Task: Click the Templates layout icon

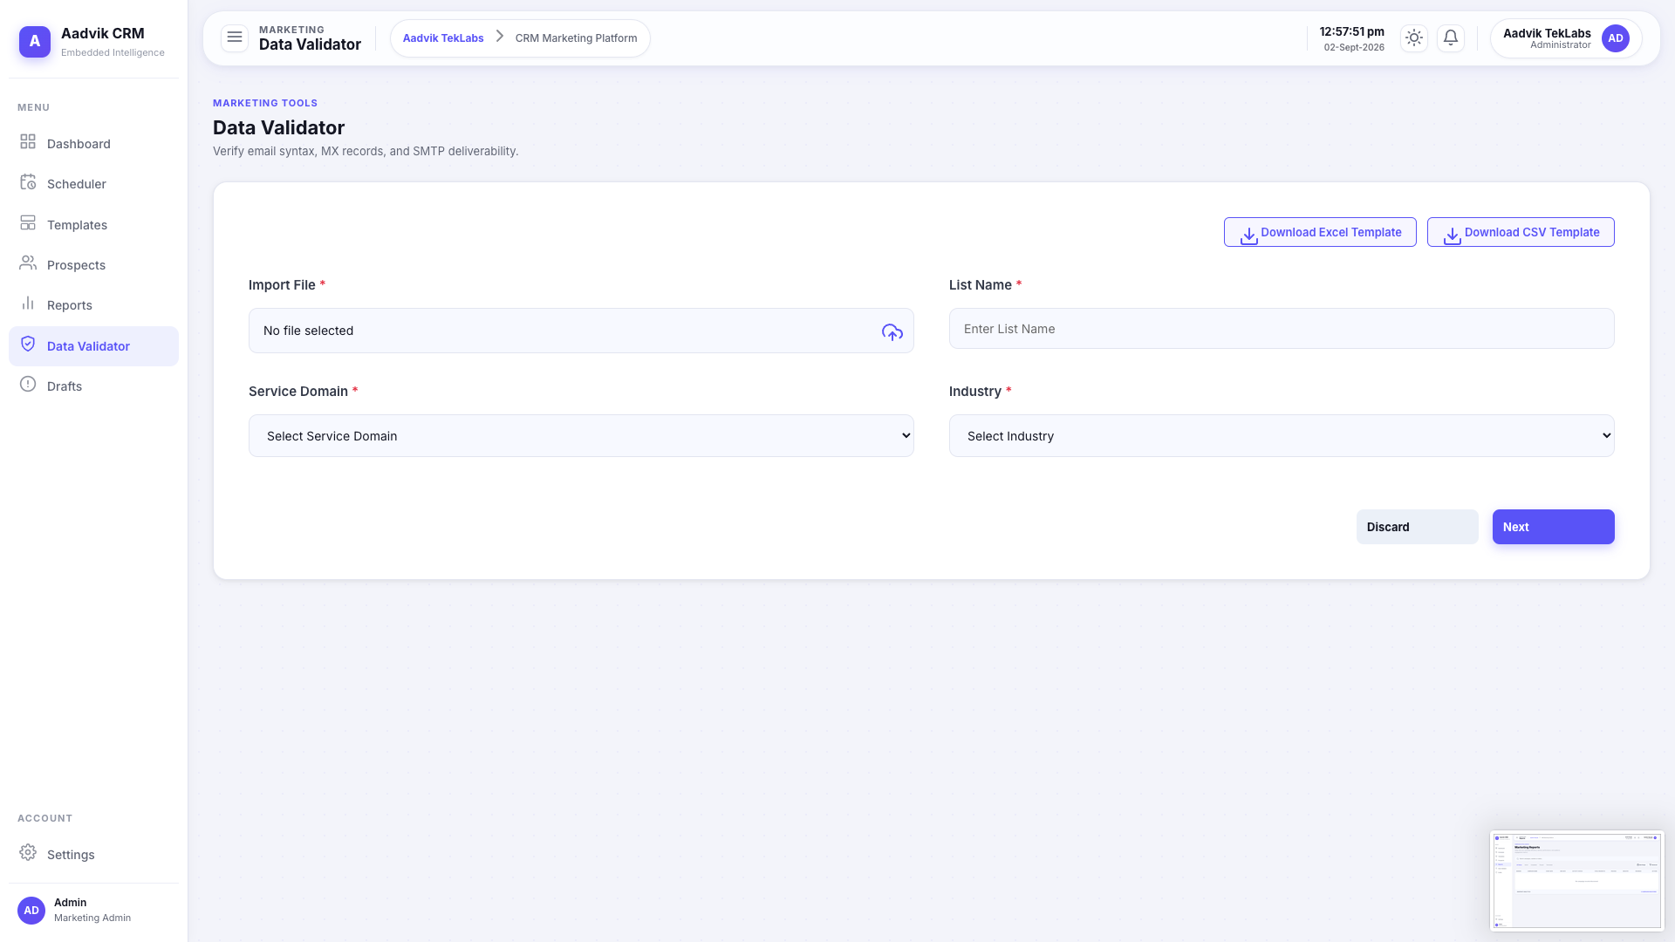Action: 28,223
